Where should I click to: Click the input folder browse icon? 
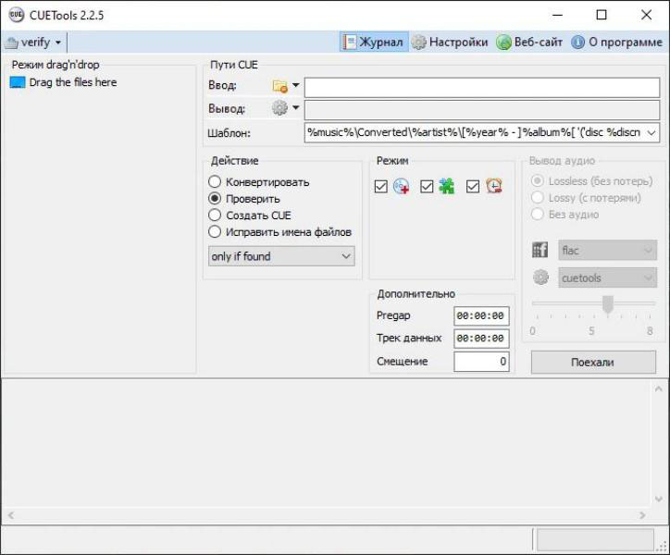pyautogui.click(x=279, y=86)
